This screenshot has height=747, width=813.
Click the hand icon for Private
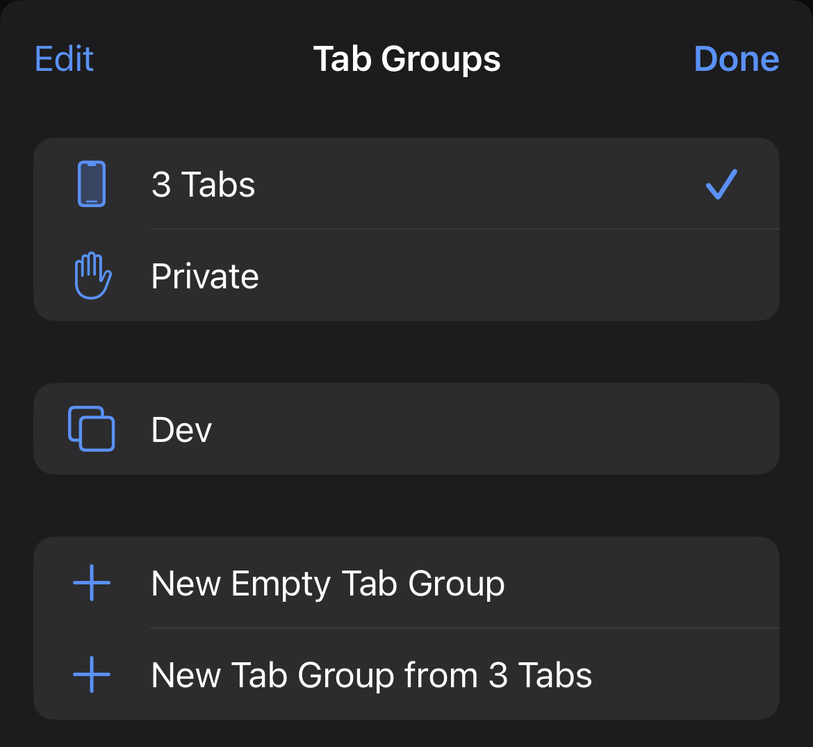(x=92, y=276)
